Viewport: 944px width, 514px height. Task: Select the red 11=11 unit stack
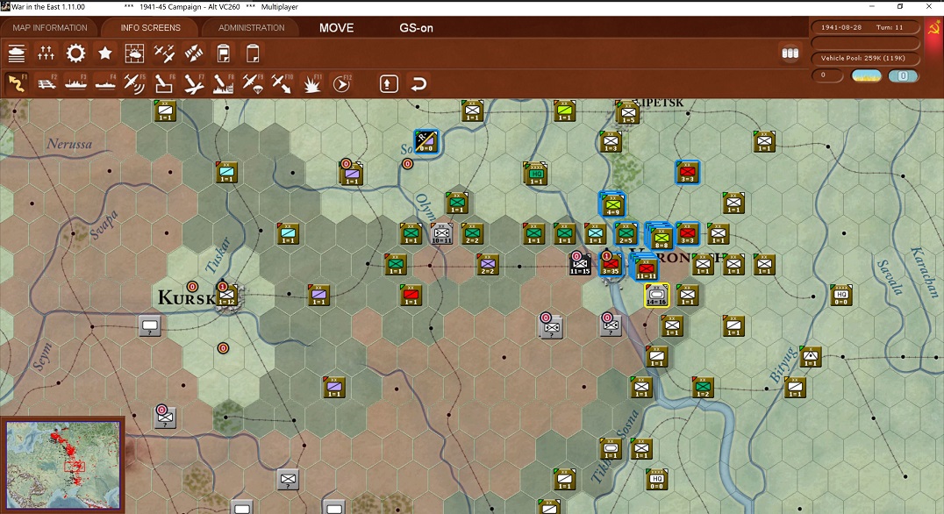tap(644, 268)
